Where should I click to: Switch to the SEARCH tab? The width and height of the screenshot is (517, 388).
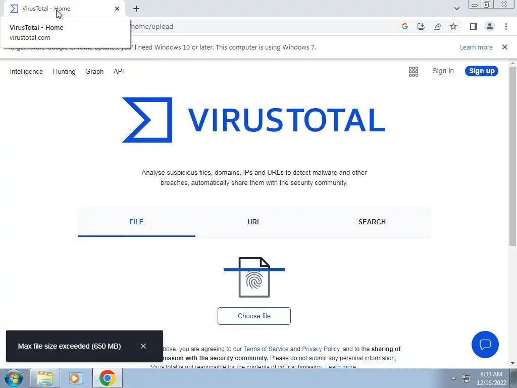(372, 222)
